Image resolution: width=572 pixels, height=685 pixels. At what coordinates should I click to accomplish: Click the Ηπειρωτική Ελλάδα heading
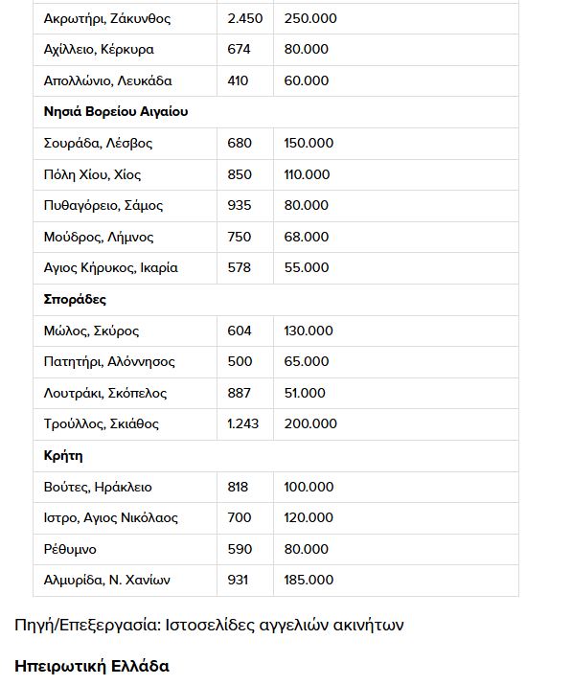click(92, 666)
